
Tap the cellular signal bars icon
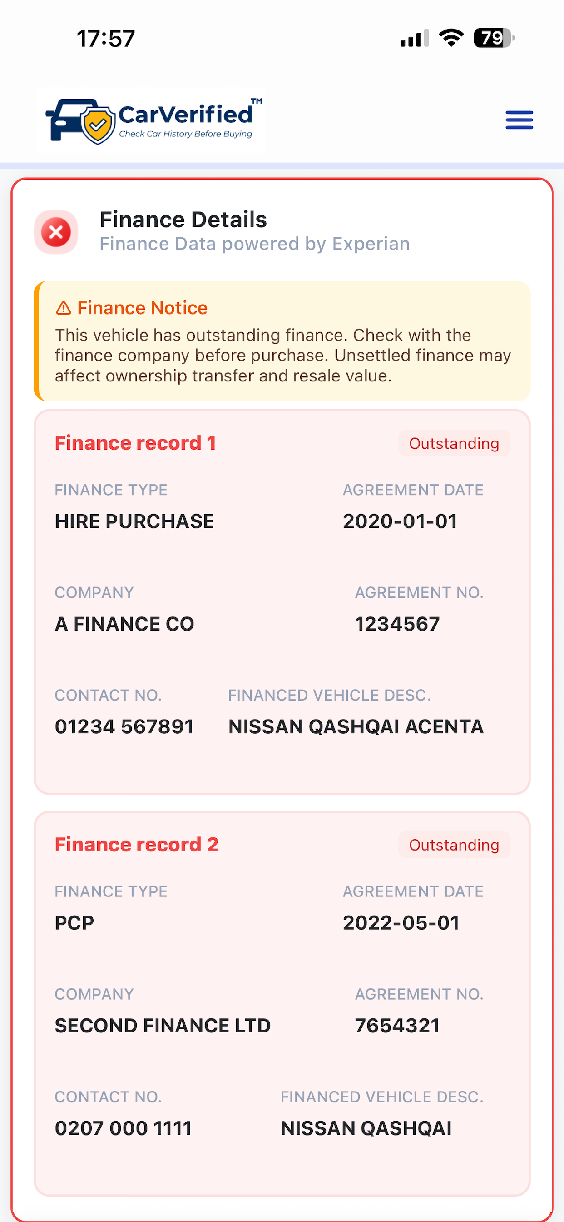(415, 38)
